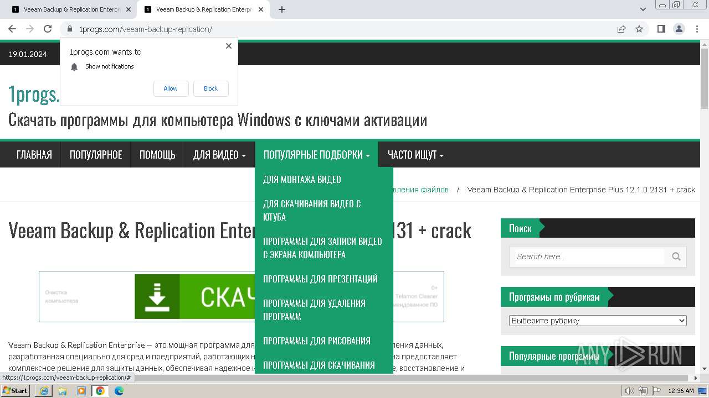Screen dimensions: 709x398
Task: Open Chrome's three-dot menu
Action: pyautogui.click(x=697, y=29)
